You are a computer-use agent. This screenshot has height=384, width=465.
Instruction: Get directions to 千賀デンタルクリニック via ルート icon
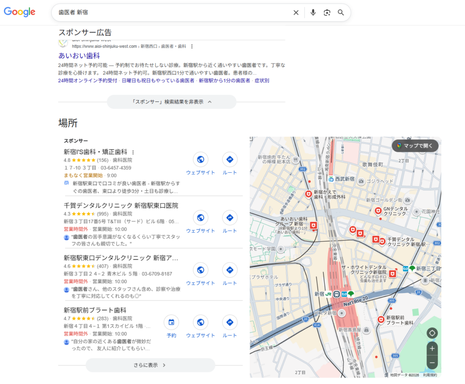[x=229, y=219]
